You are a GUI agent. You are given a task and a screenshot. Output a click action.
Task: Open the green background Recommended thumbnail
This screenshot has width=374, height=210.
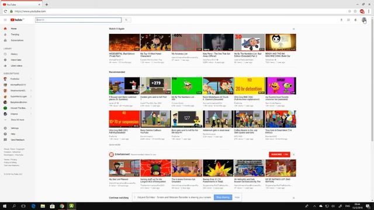(187, 86)
